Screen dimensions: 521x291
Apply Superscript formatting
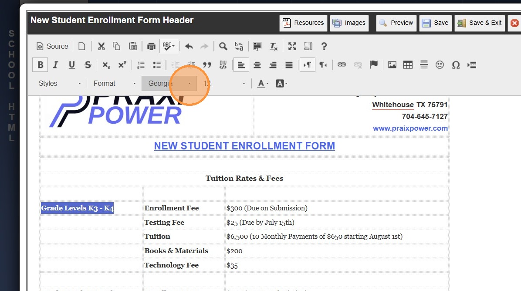tap(122, 65)
